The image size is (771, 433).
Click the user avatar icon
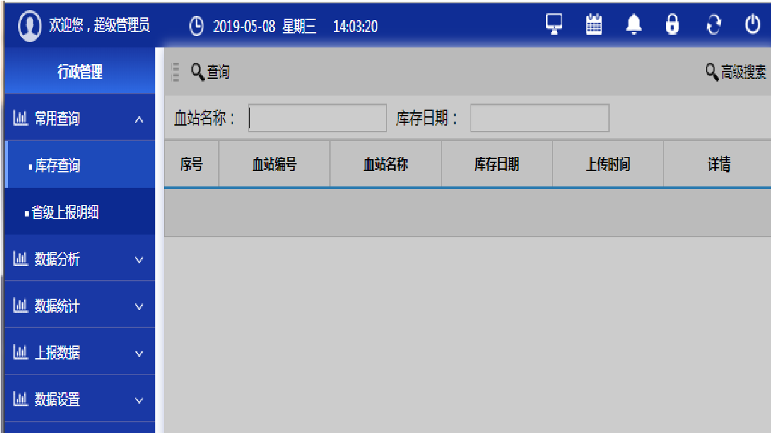tap(29, 25)
